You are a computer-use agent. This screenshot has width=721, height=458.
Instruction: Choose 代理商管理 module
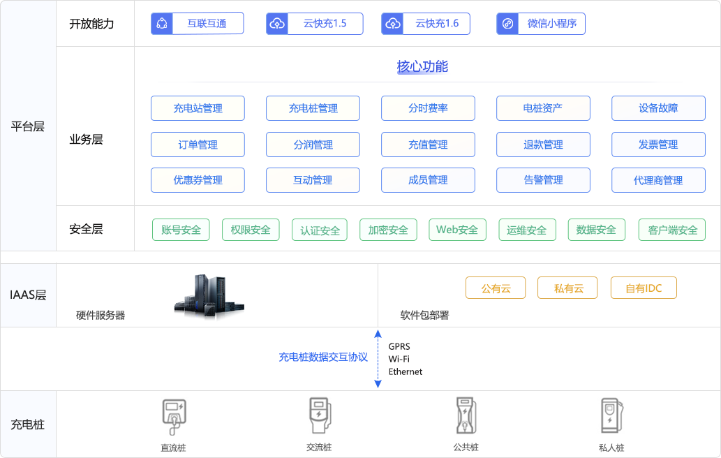coord(658,180)
